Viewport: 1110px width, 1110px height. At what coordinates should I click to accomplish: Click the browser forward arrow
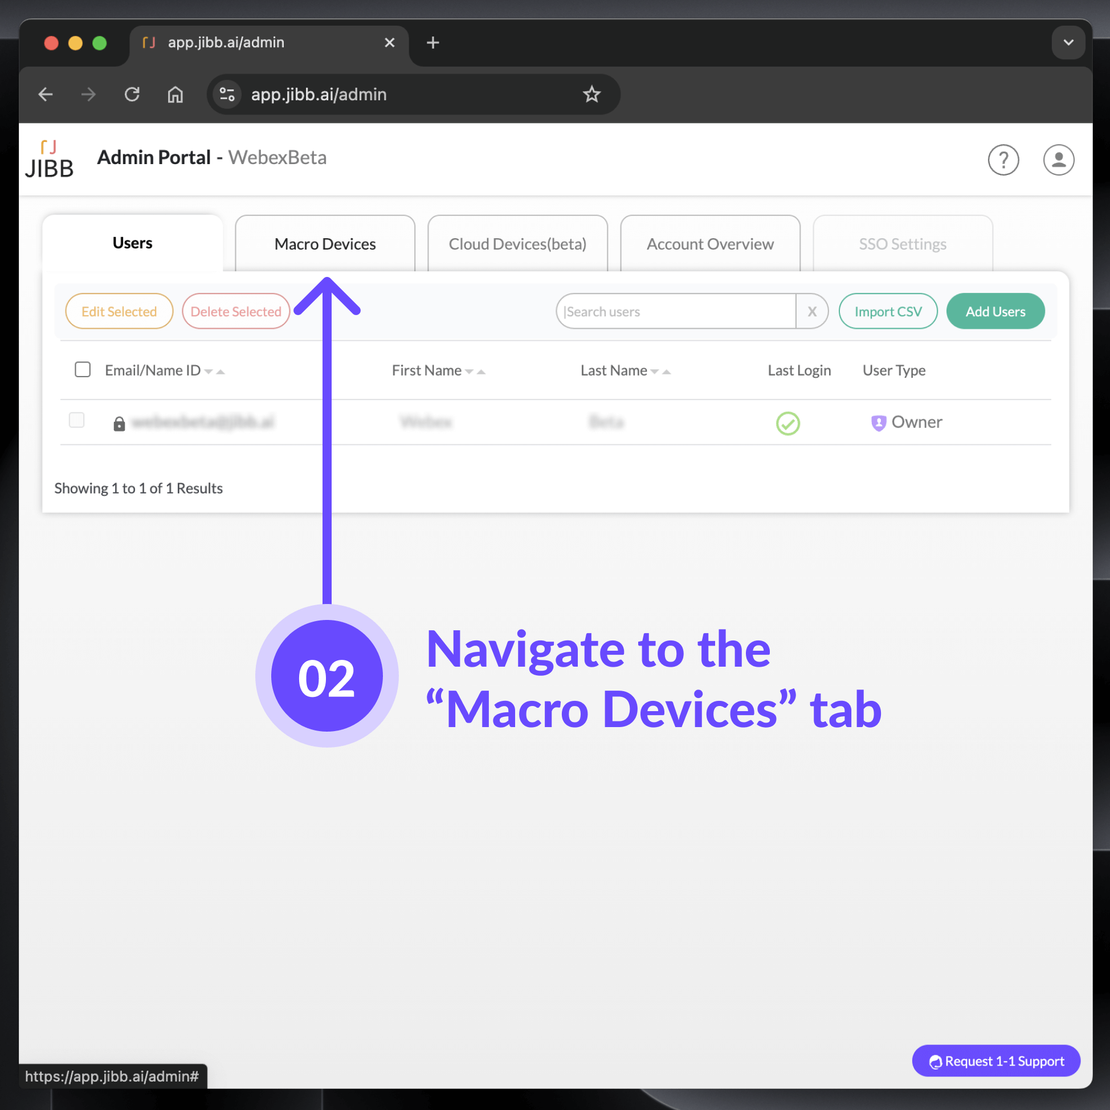[88, 94]
